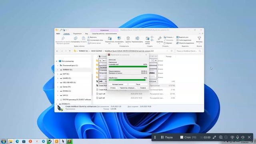Click Deselect (Снять выделение) in ribbon
The image size is (256, 144).
(184, 40)
